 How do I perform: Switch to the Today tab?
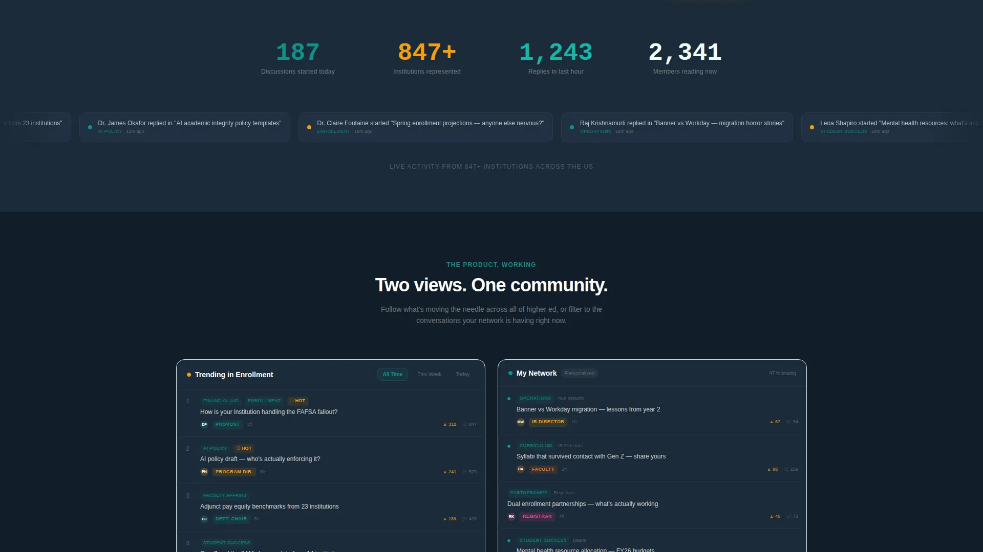click(x=462, y=375)
